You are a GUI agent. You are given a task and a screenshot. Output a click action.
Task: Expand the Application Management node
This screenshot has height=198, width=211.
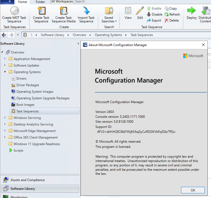(5, 59)
